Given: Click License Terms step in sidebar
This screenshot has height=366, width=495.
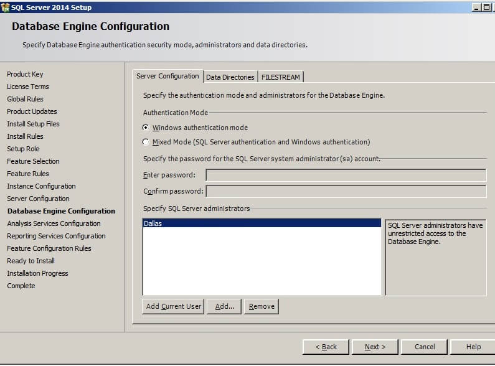Looking at the screenshot, I should 28,87.
